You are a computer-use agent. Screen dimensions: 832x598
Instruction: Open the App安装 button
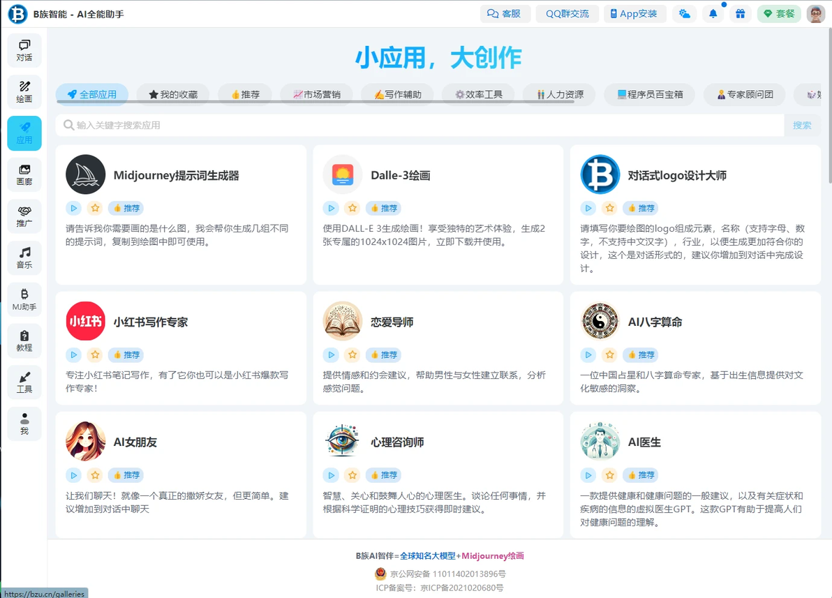pos(634,14)
